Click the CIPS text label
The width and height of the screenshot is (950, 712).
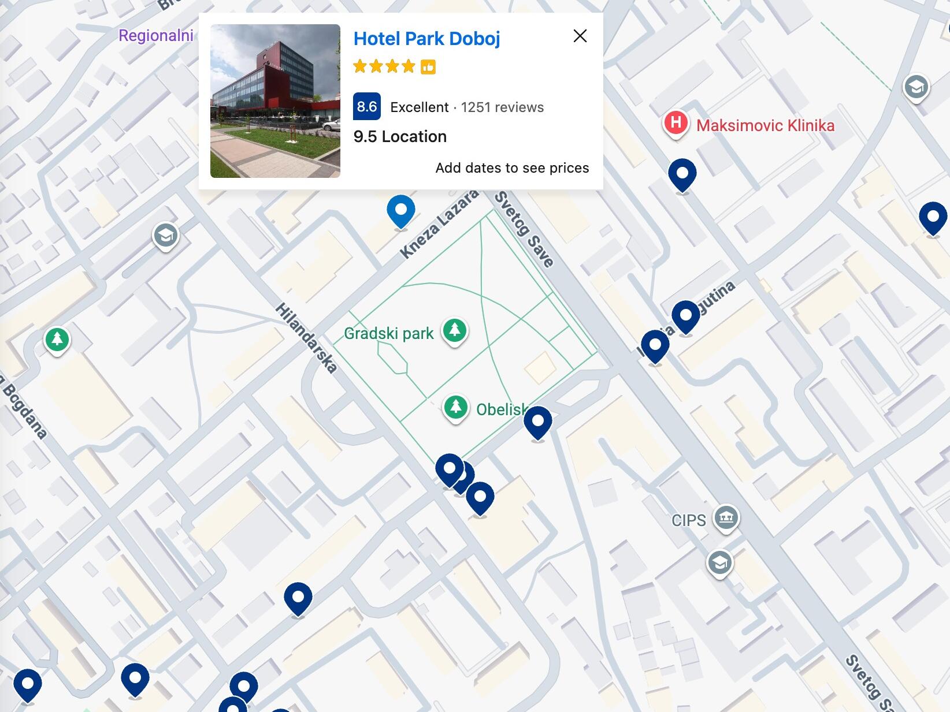(x=689, y=521)
